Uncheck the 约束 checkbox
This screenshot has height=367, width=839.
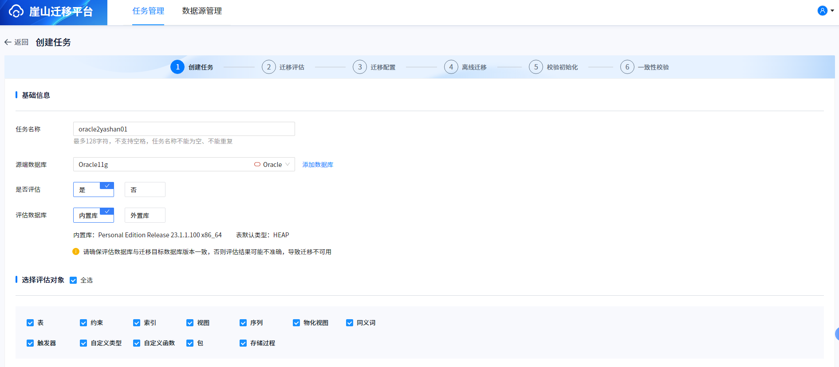(x=83, y=323)
